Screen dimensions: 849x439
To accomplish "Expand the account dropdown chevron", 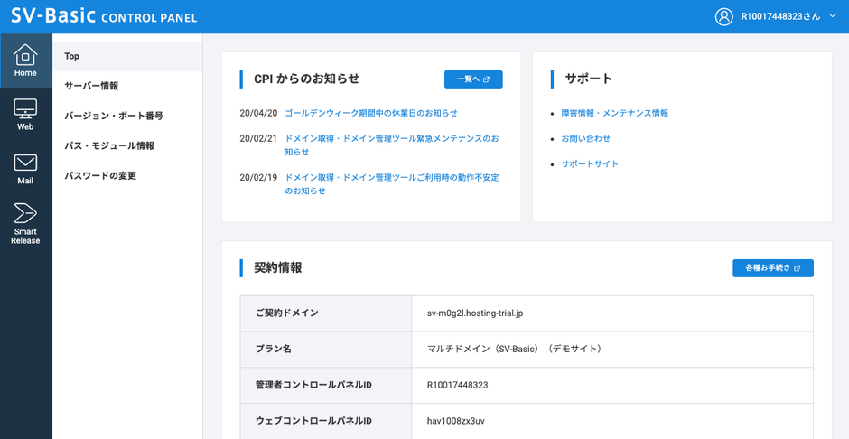I will [832, 16].
